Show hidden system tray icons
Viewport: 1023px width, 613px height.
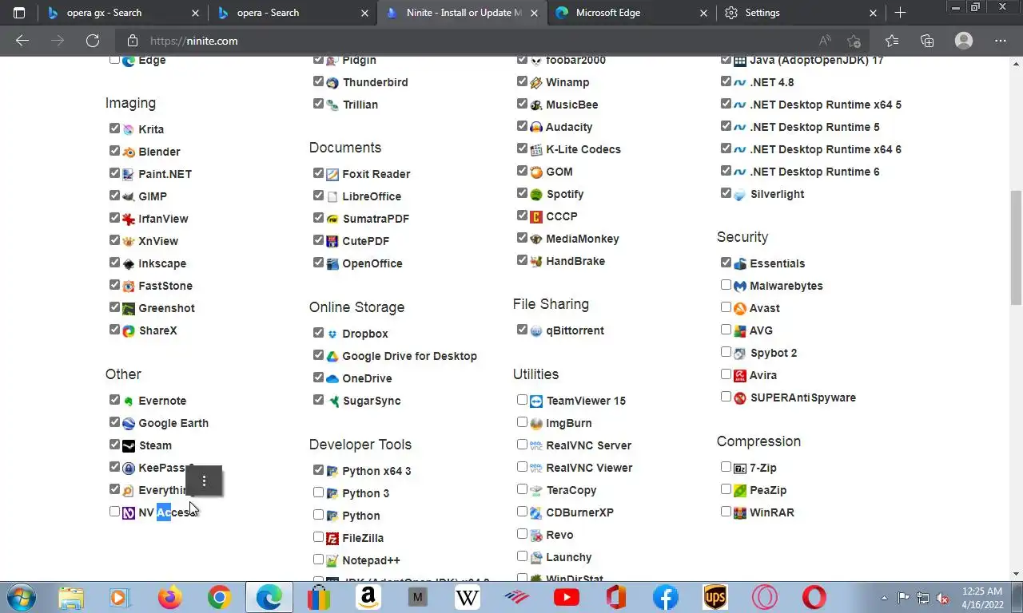[x=884, y=597]
